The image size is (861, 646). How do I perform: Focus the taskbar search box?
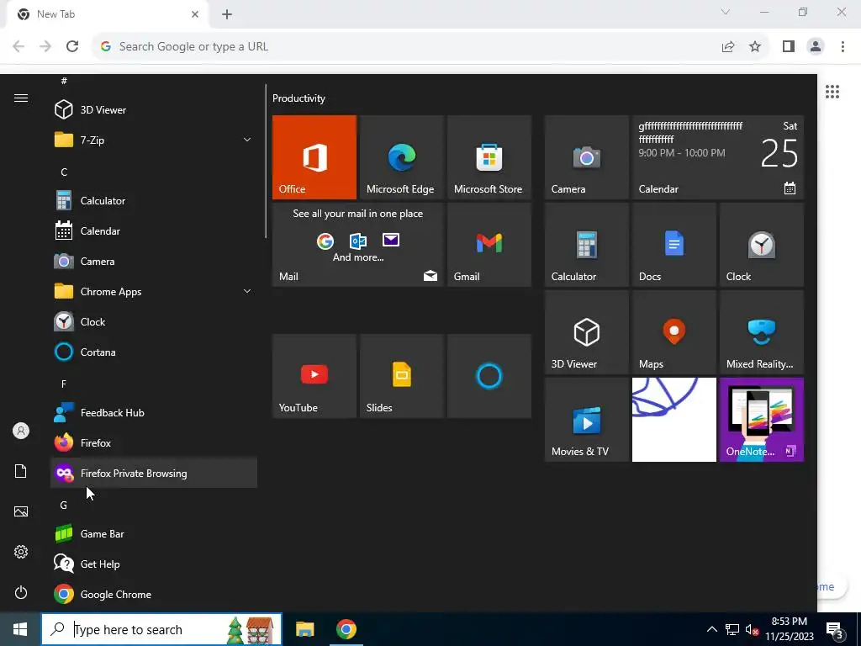click(161, 629)
